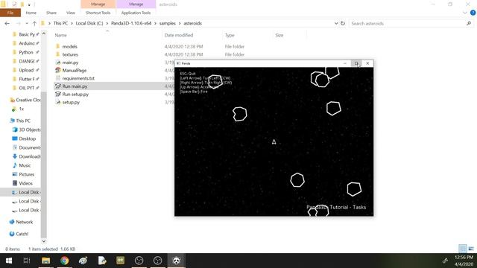Viewport: 477px width, 268px height.
Task: Open Explorer help question icon
Action: [473, 13]
